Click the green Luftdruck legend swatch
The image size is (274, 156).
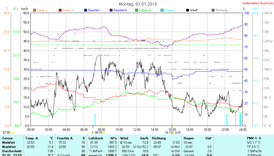tap(136, 10)
